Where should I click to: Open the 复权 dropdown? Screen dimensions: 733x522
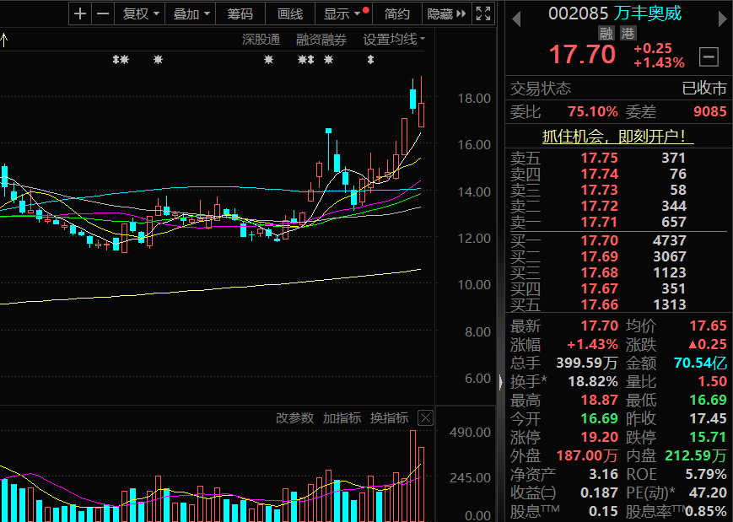140,13
